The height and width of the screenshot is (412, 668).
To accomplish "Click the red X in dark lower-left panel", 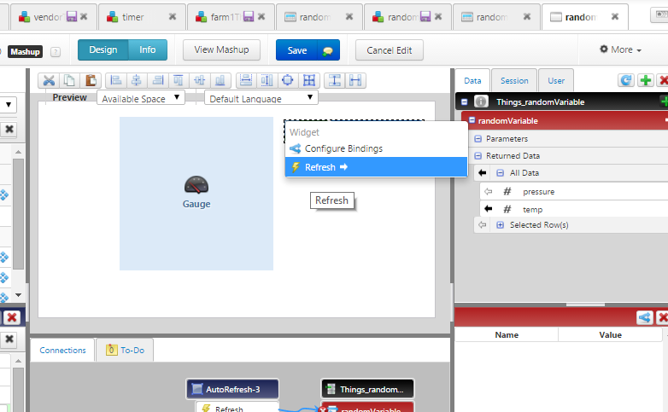I will [x=12, y=317].
